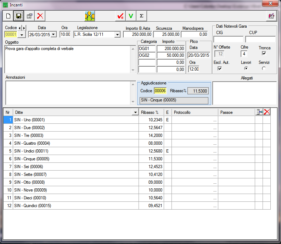Click the 50.000,00 importo field
Image resolution: width=281 pixels, height=244 pixels.
coord(171,55)
